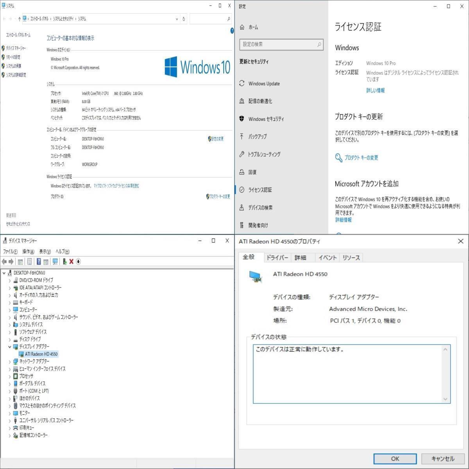469x469 pixels.
Task: Click the システムの詳細設定 link in System sidebar
Action: (16, 75)
